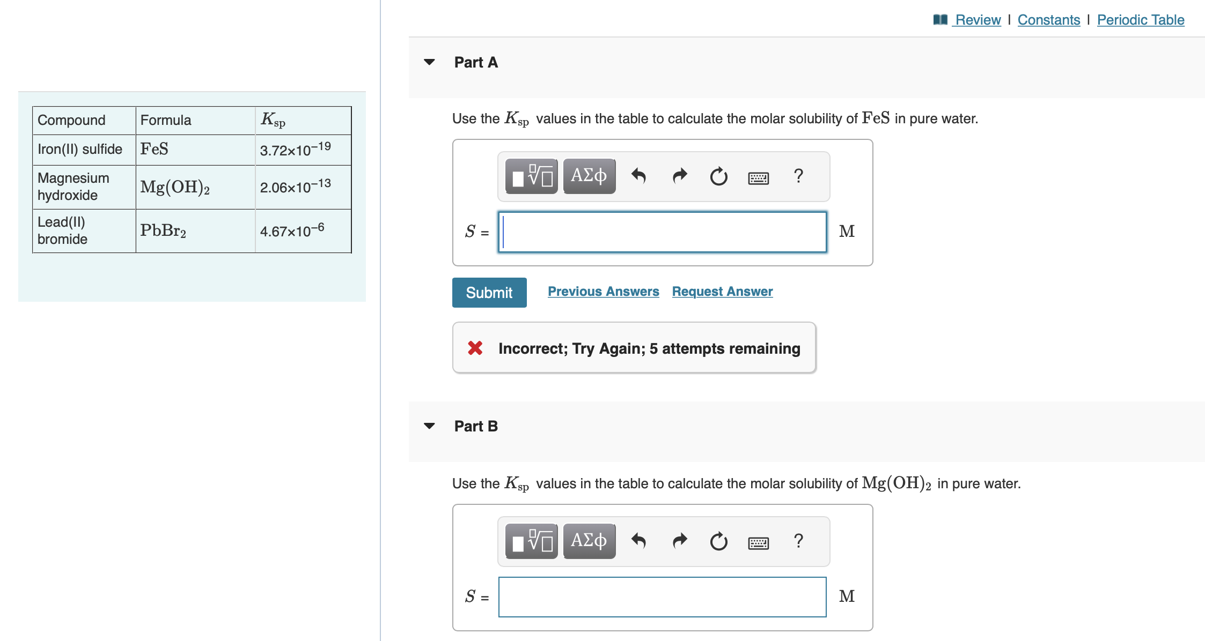This screenshot has width=1205, height=641.
Task: Click inside the Part B S = input field
Action: (x=662, y=597)
